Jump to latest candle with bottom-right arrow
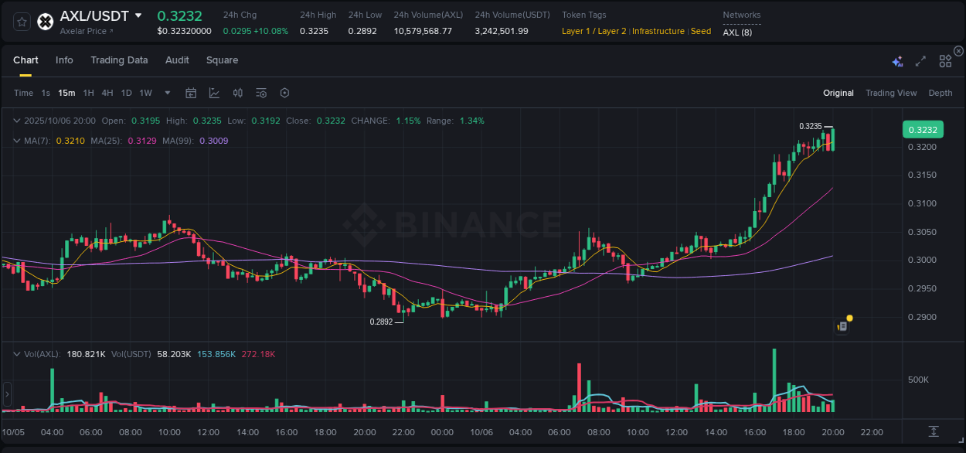 coord(932,432)
